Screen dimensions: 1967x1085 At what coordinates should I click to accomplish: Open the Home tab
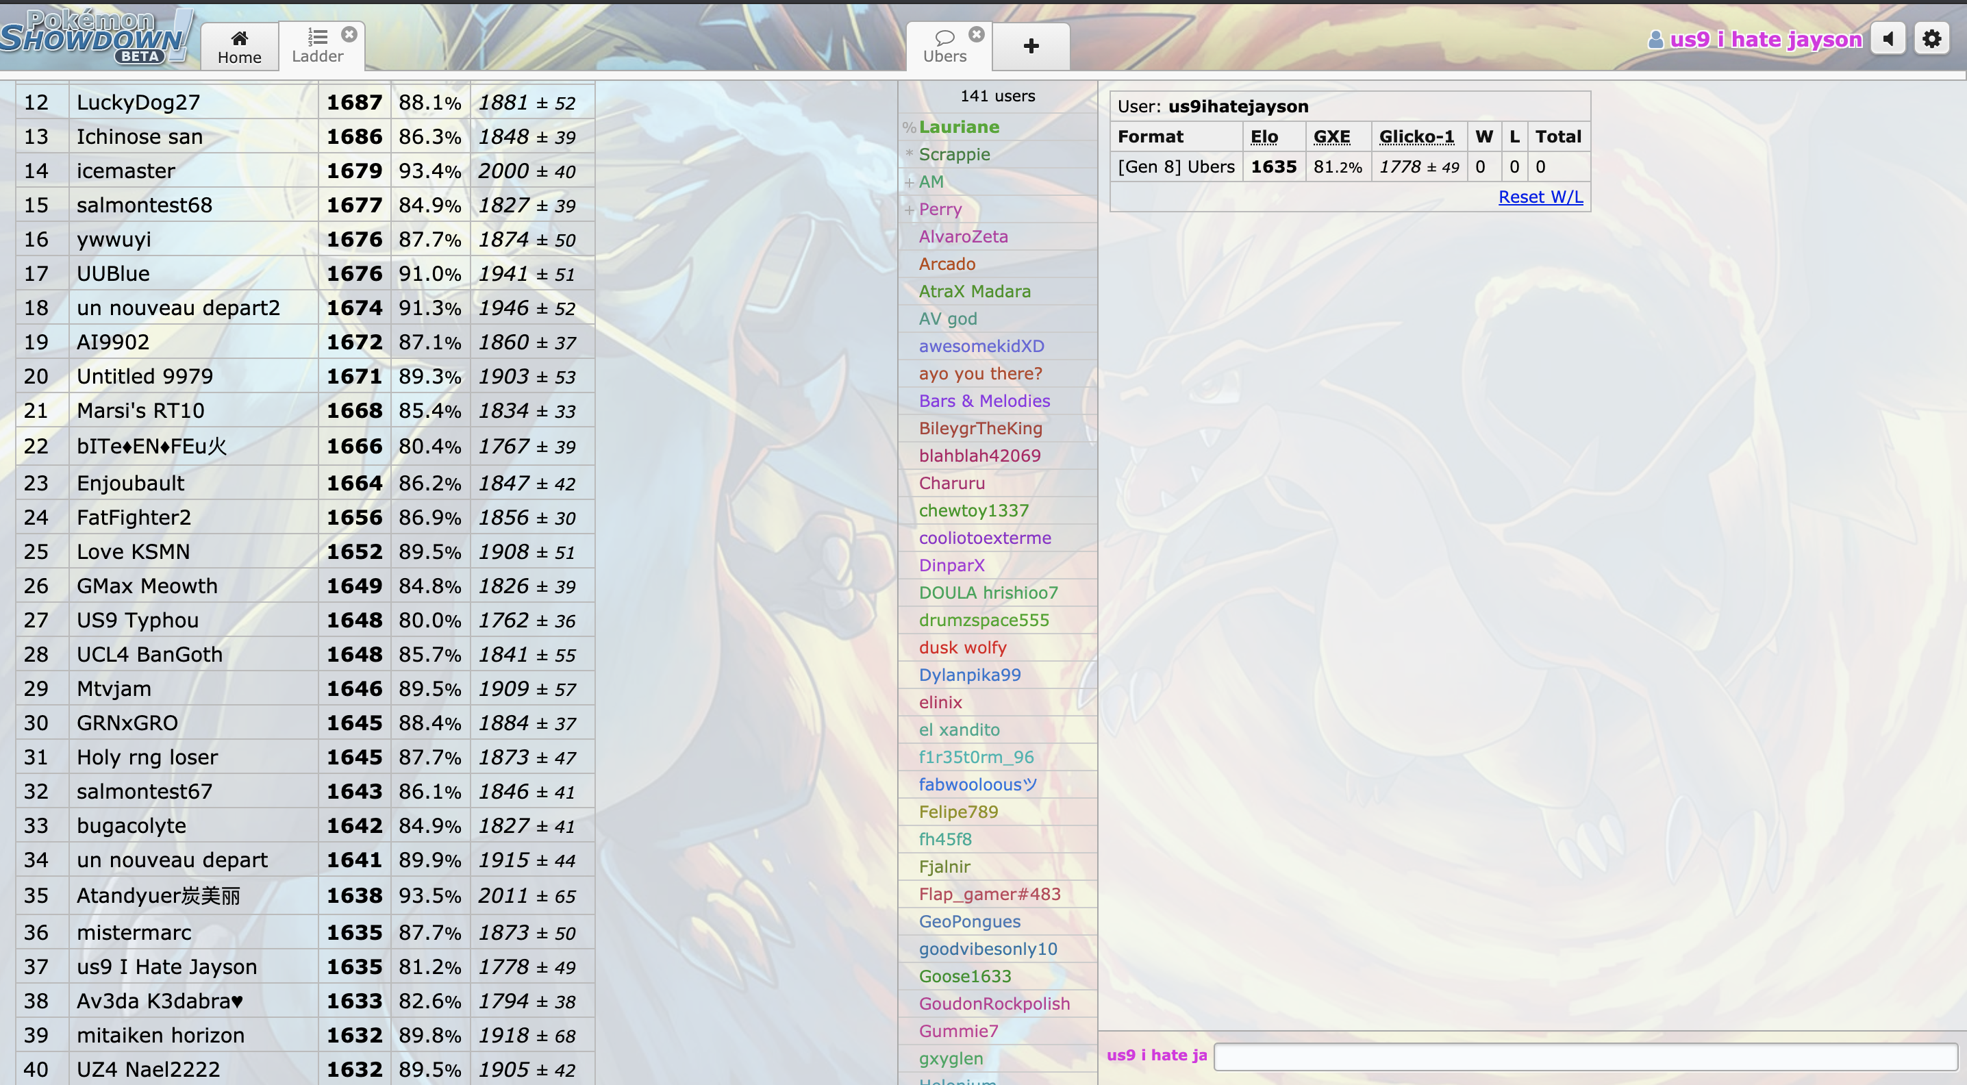239,47
